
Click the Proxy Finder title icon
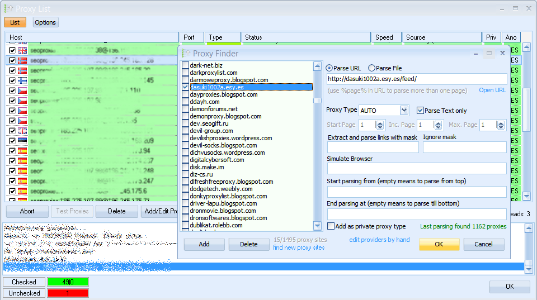(x=185, y=54)
